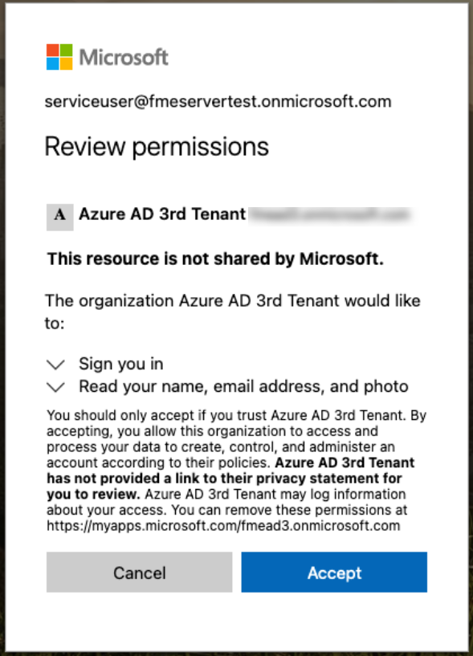This screenshot has width=473, height=656.
Task: Cancel the permissions request
Action: 140,572
